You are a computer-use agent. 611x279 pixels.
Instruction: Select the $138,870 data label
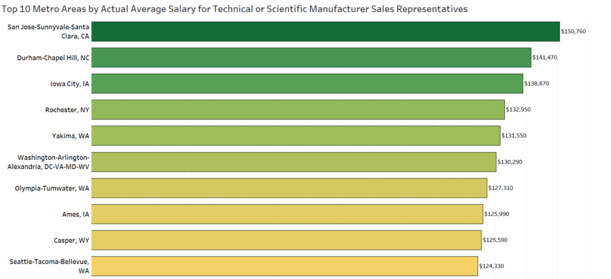[x=536, y=83]
